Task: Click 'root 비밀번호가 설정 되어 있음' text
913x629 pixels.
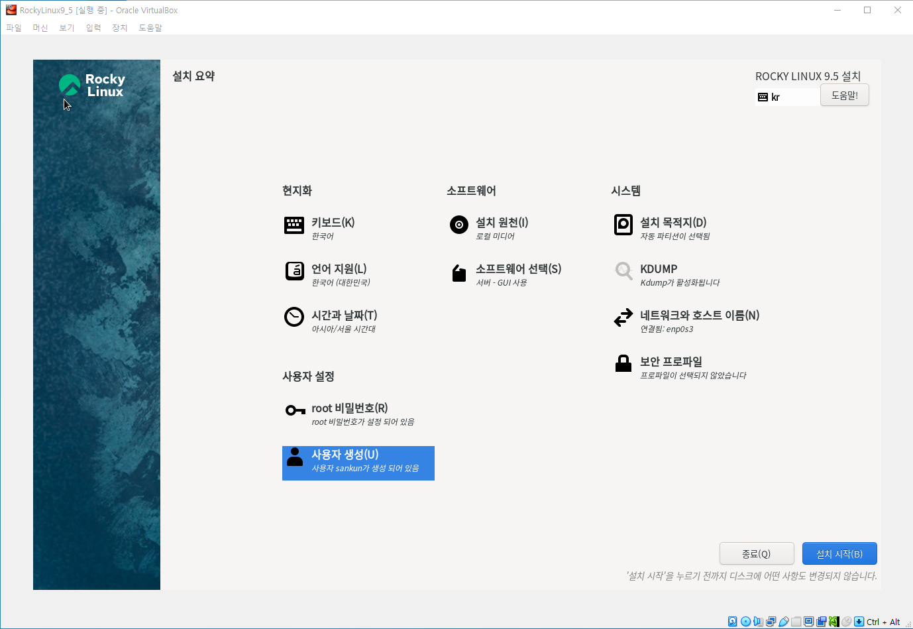Action: click(363, 422)
